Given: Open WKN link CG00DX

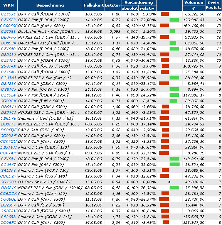Looking at the screenshot, I should pos(8,26).
